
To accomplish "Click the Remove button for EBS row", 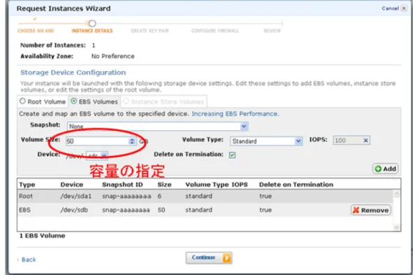I will point(371,210).
